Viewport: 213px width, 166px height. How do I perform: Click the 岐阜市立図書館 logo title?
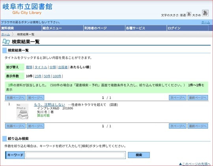(28, 7)
